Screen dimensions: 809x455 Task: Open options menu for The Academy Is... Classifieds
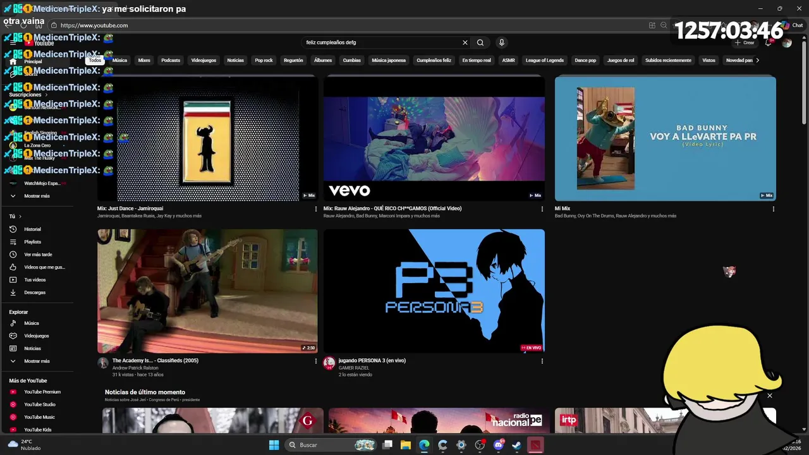pyautogui.click(x=316, y=361)
